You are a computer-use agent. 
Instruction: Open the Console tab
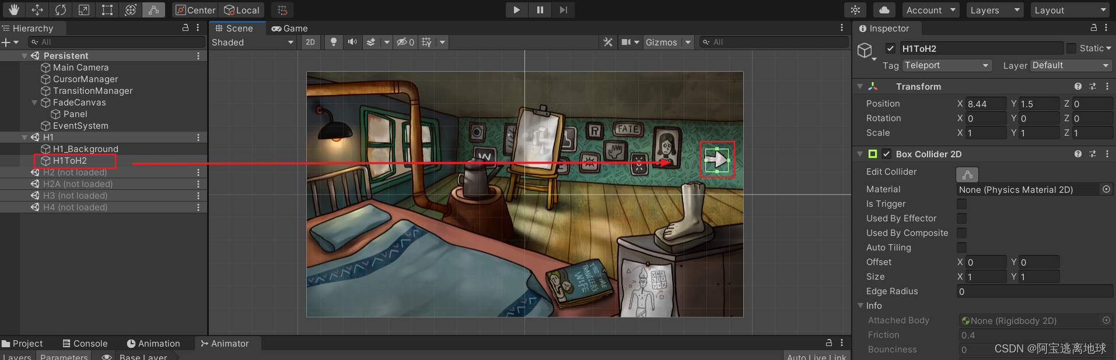click(x=85, y=344)
